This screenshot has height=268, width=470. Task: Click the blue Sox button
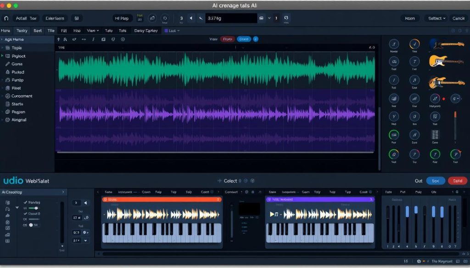436,180
